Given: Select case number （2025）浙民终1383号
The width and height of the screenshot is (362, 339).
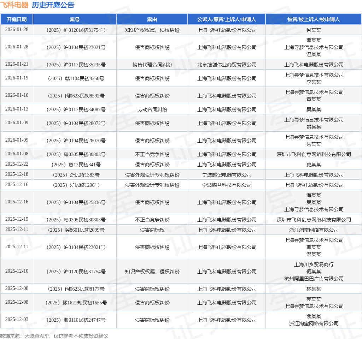Looking at the screenshot, I should (x=76, y=175).
